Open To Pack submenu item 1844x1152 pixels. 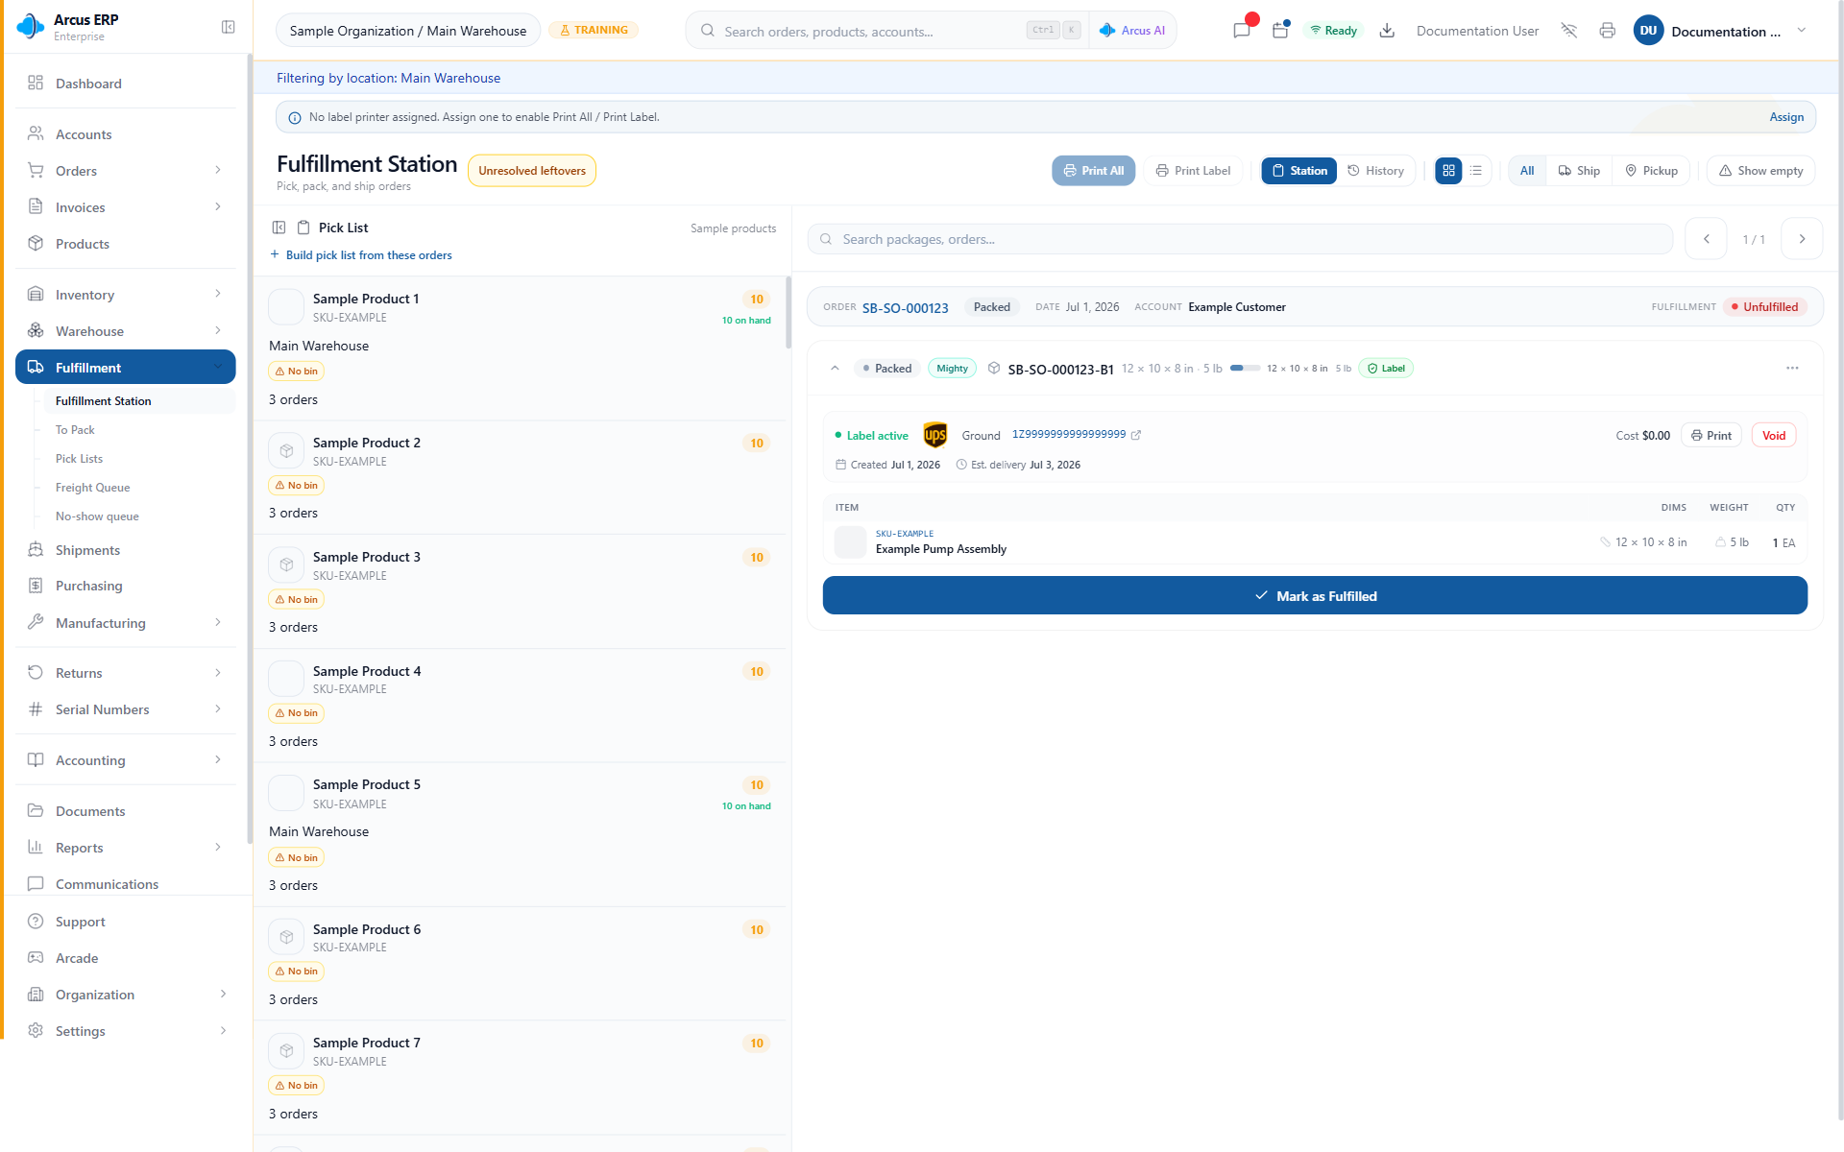click(75, 430)
